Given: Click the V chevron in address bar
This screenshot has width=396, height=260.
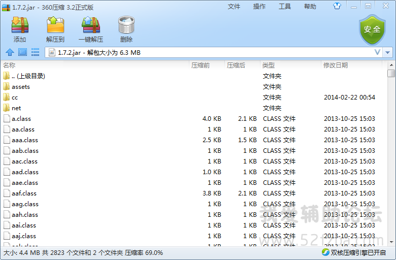Looking at the screenshot, I should (377, 52).
